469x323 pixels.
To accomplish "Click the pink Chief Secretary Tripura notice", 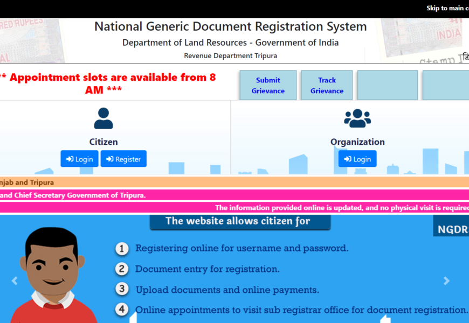I will [73, 195].
